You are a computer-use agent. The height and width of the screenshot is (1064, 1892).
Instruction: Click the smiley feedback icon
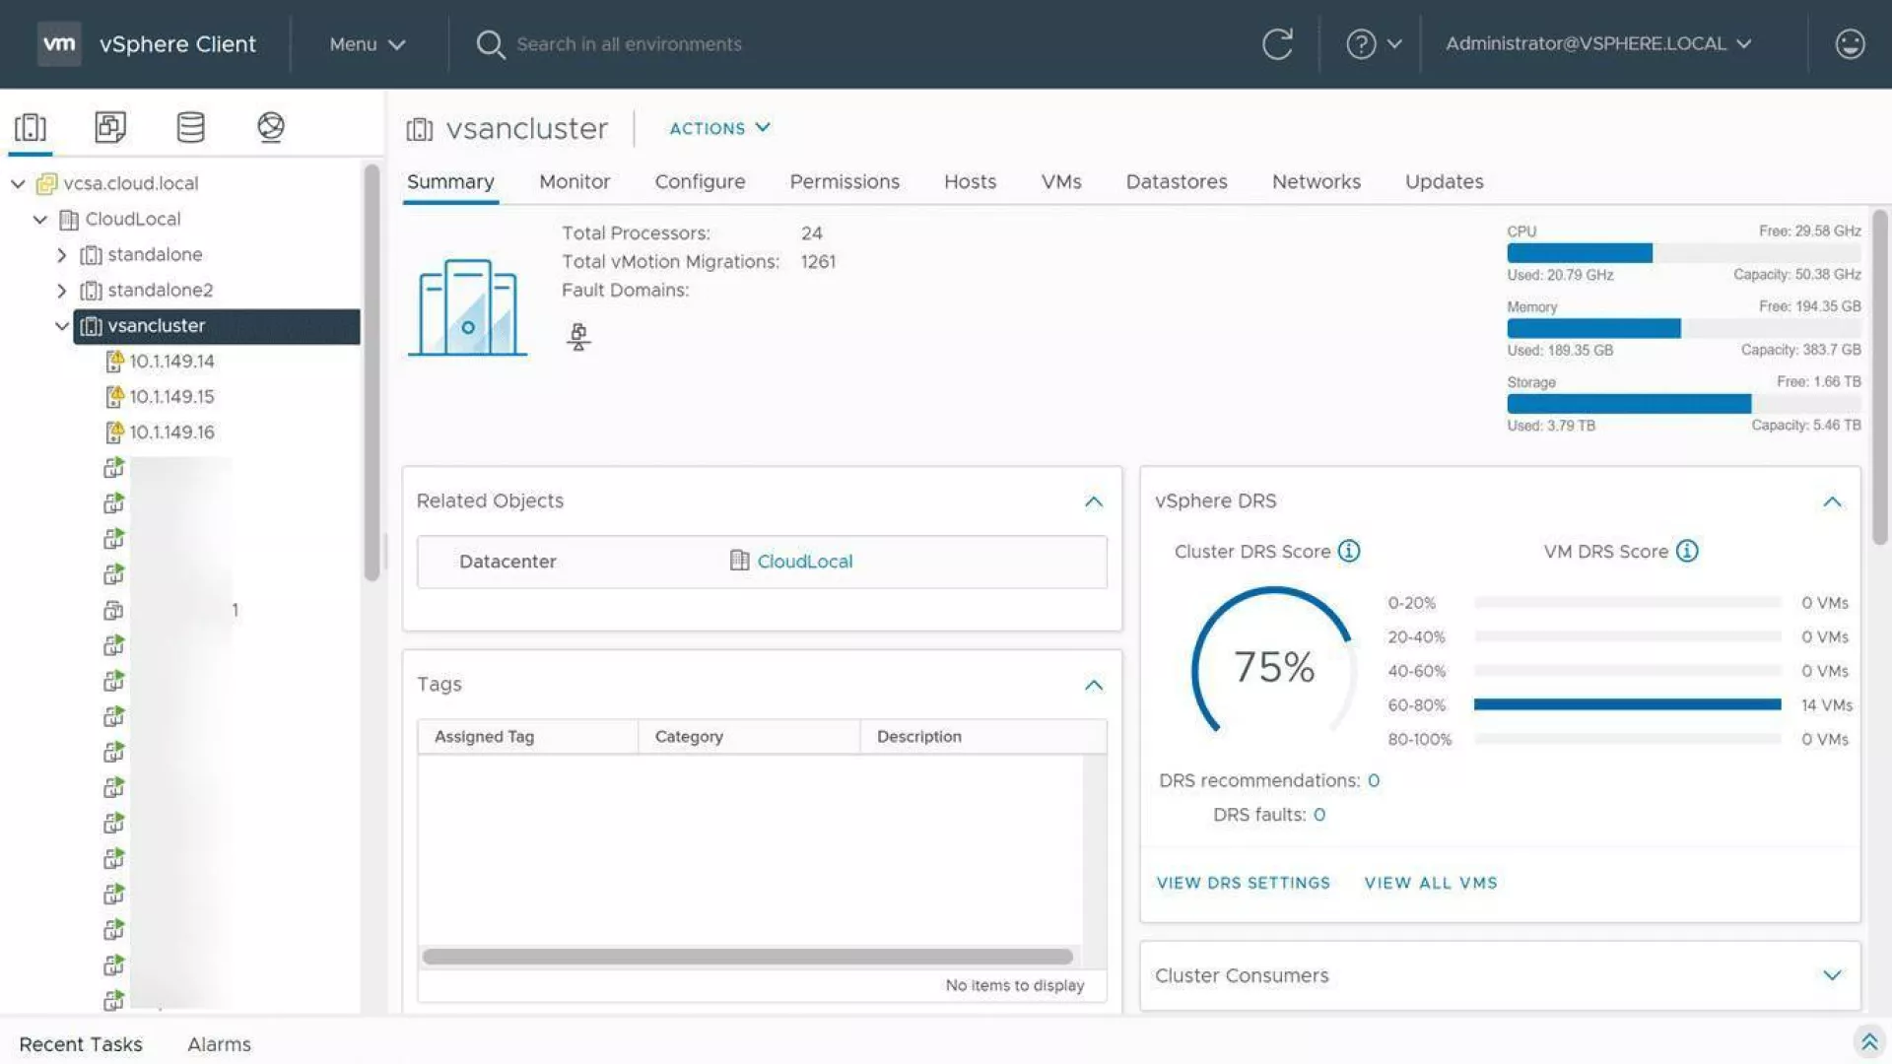(x=1850, y=44)
